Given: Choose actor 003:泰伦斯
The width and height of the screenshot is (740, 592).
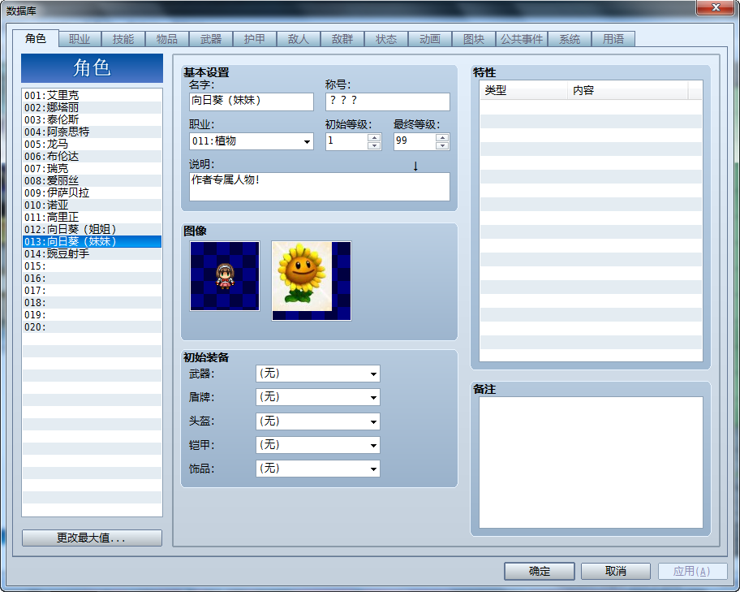Looking at the screenshot, I should (92, 119).
